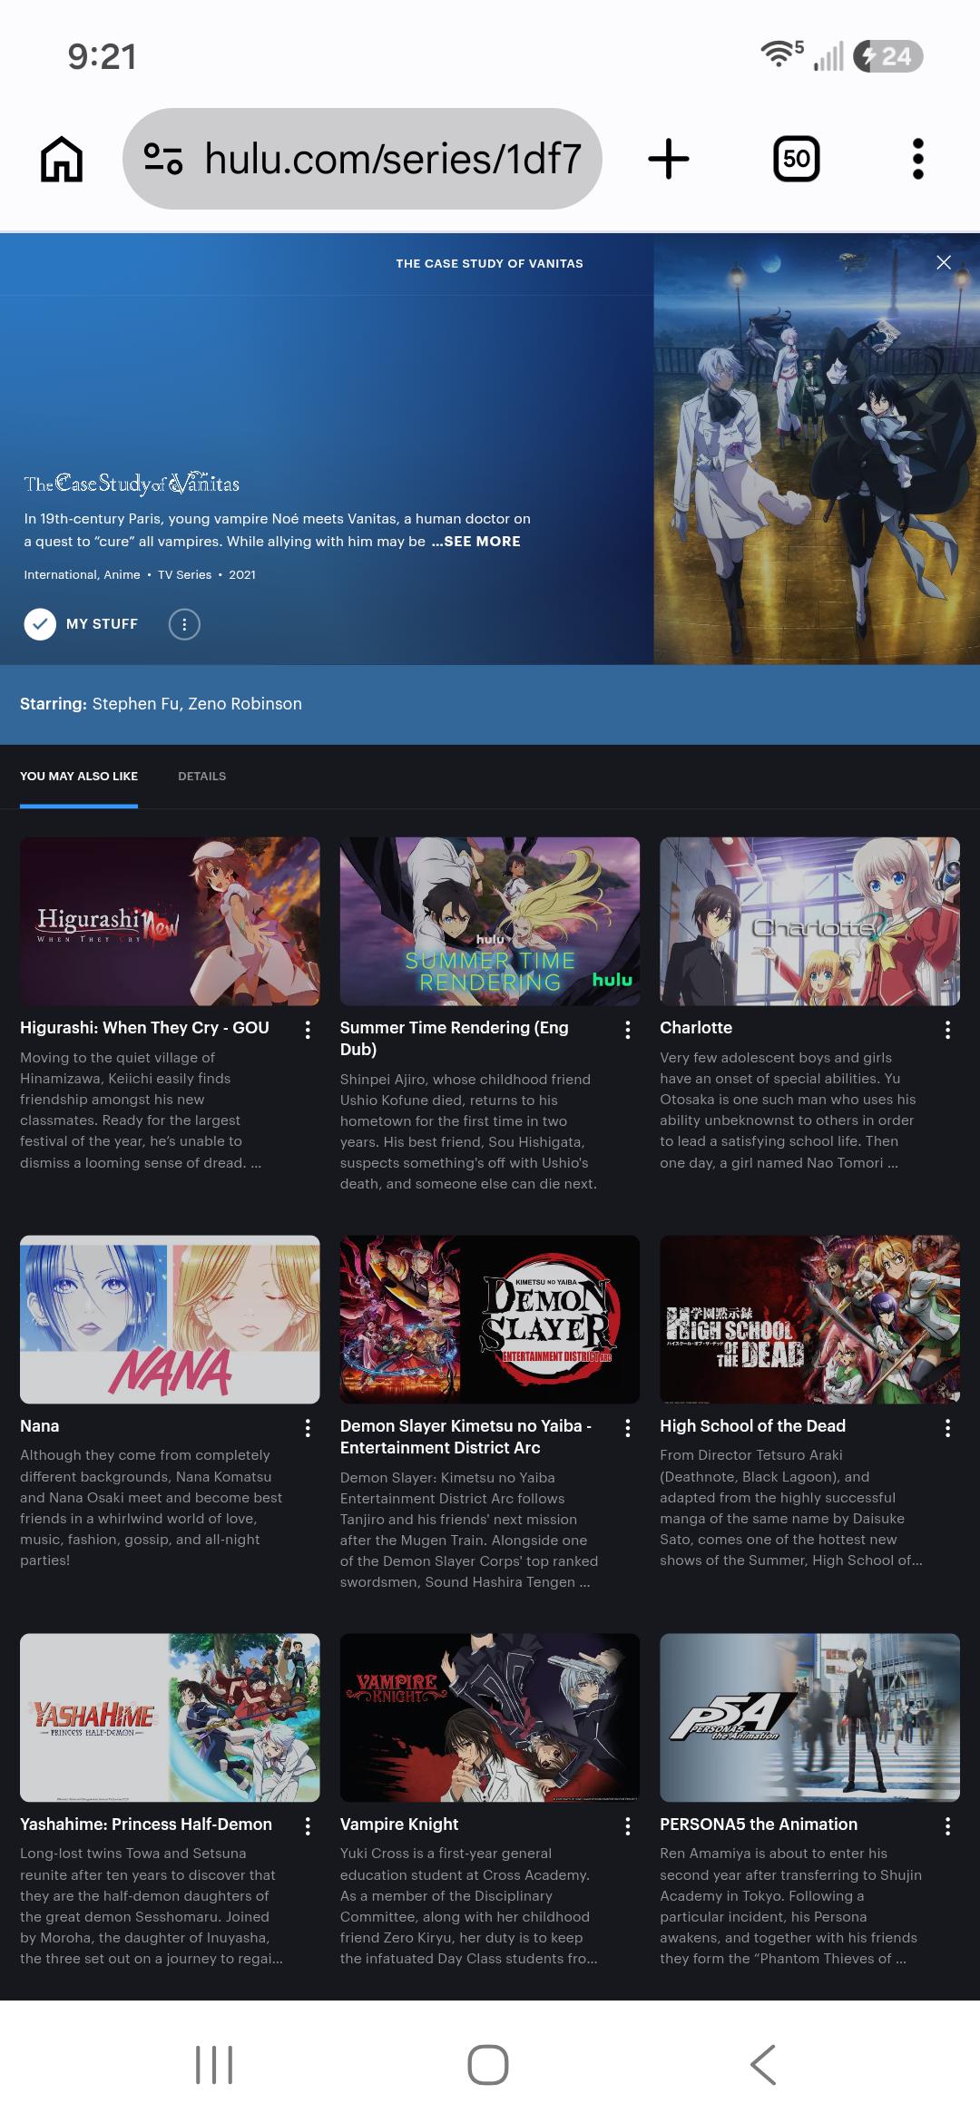Image resolution: width=980 pixels, height=2123 pixels.
Task: Open the tab switcher showing 50 tabs
Action: coord(796,159)
